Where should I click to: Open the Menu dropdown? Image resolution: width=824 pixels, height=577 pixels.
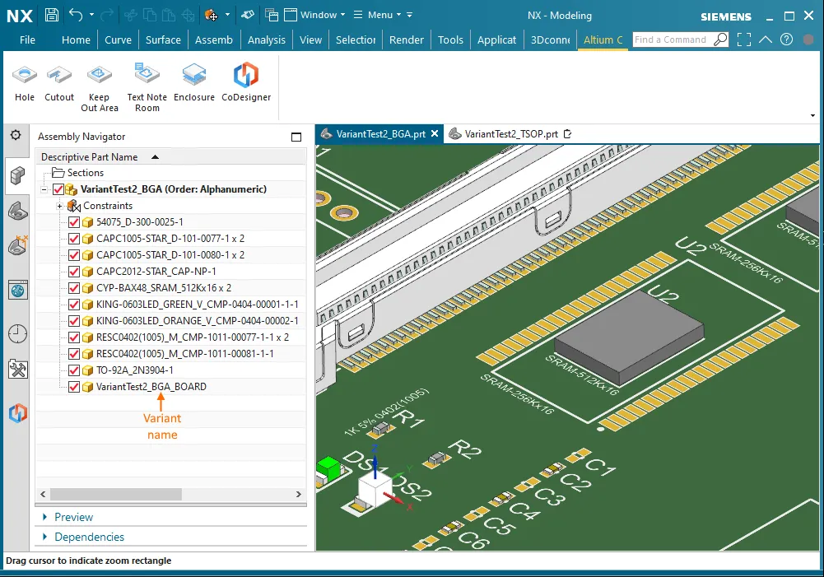(x=377, y=15)
